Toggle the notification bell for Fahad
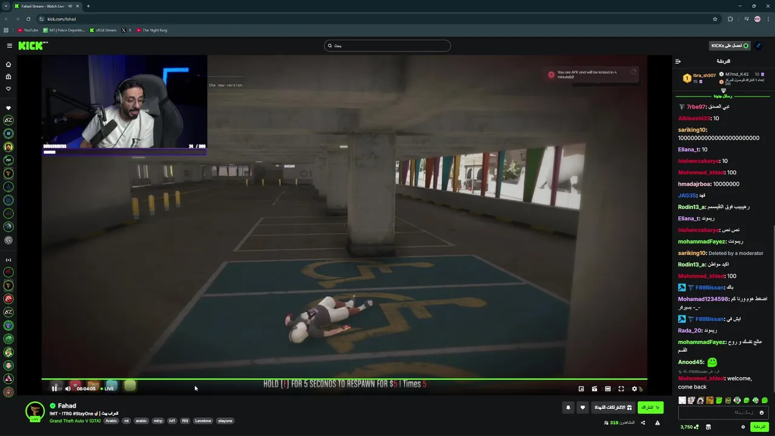 (568, 408)
